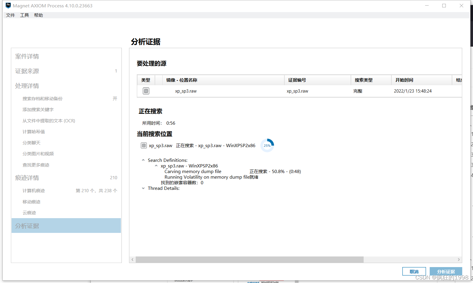The height and width of the screenshot is (283, 473).
Task: Minimize the AXIOM Process window
Action: point(427,6)
